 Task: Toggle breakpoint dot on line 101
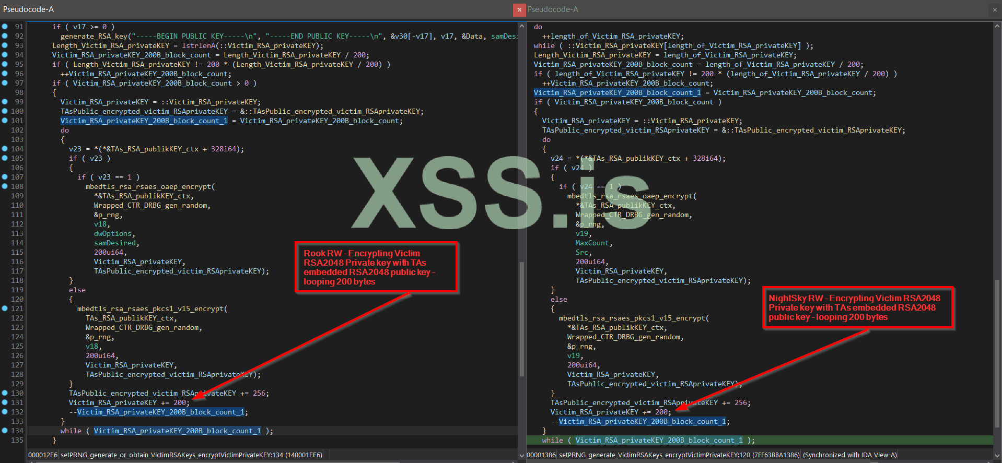pos(5,121)
